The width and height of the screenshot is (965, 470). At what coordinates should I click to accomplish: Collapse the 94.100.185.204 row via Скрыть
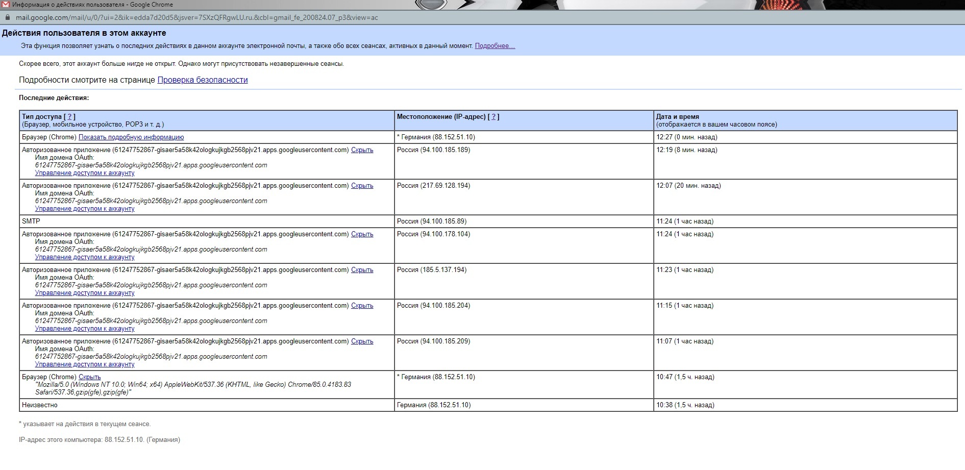click(362, 306)
